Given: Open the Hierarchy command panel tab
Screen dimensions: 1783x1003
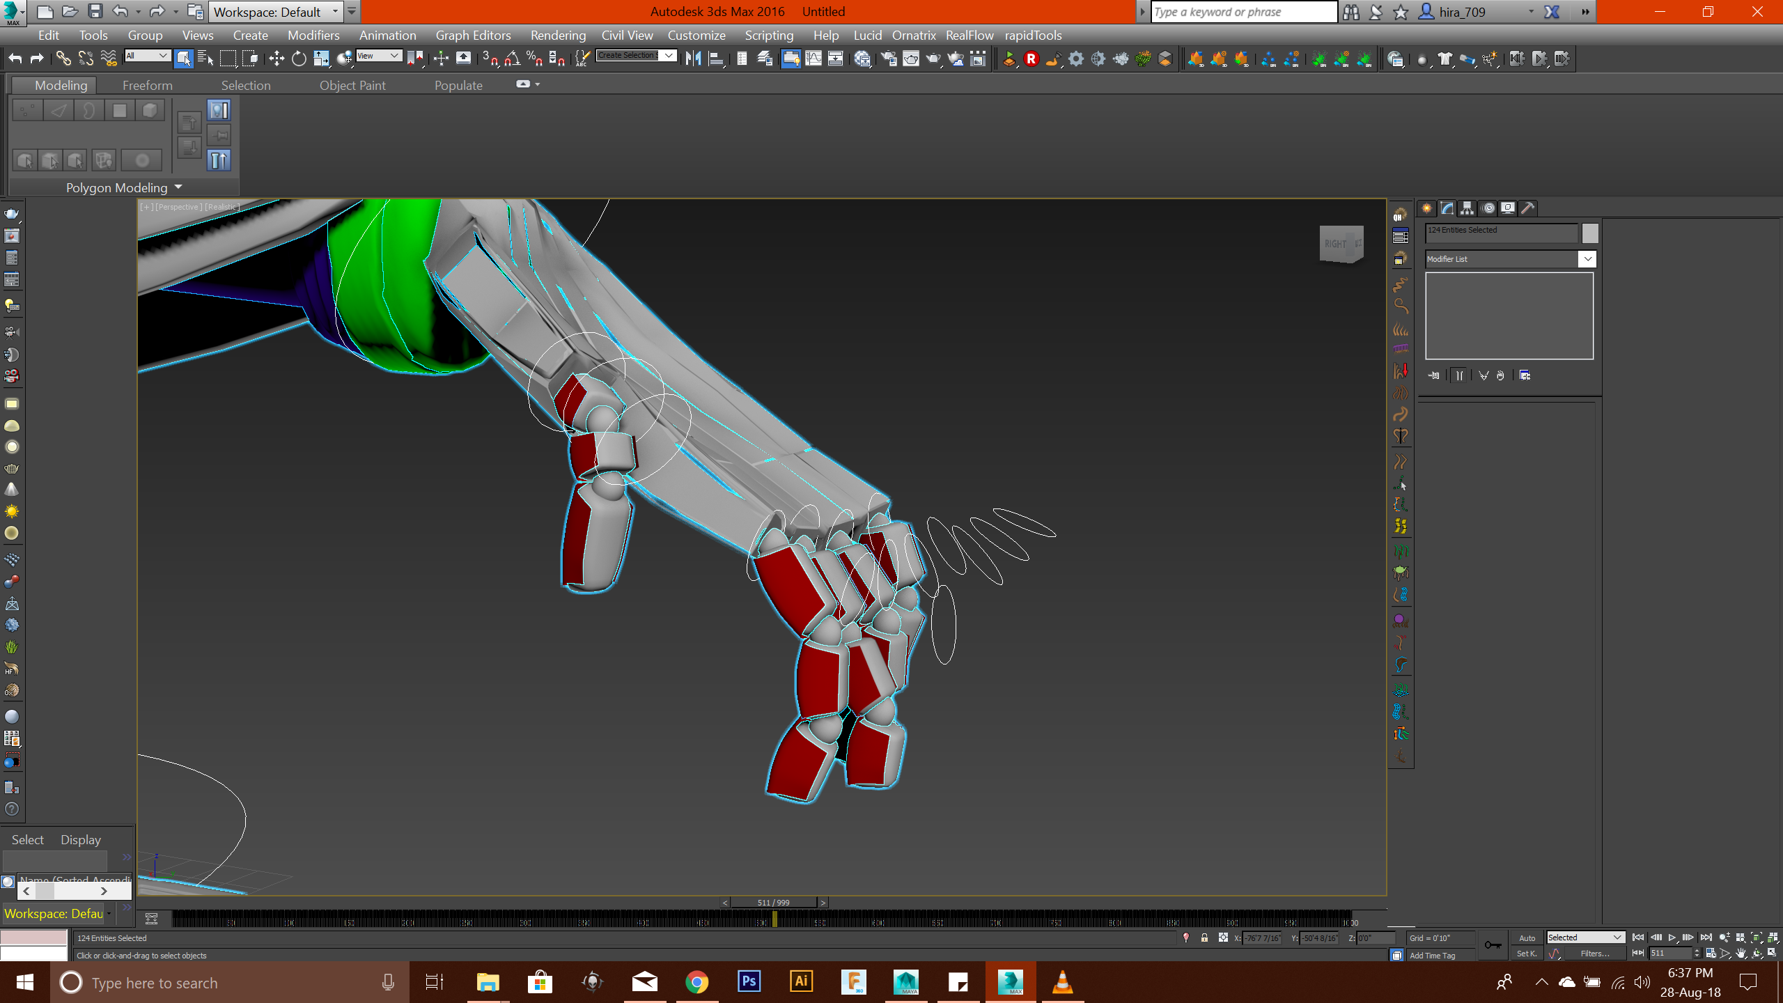Looking at the screenshot, I should [1467, 208].
